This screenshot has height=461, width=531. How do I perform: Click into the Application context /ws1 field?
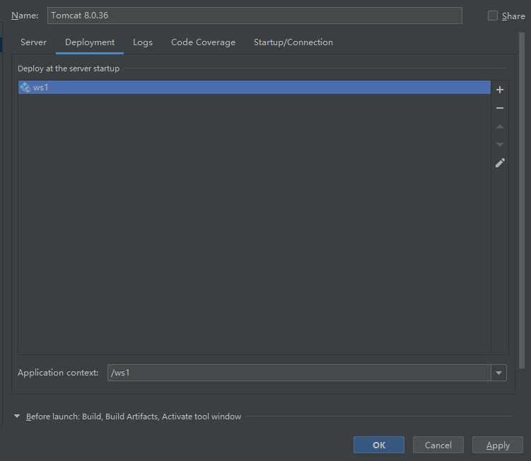tap(299, 373)
